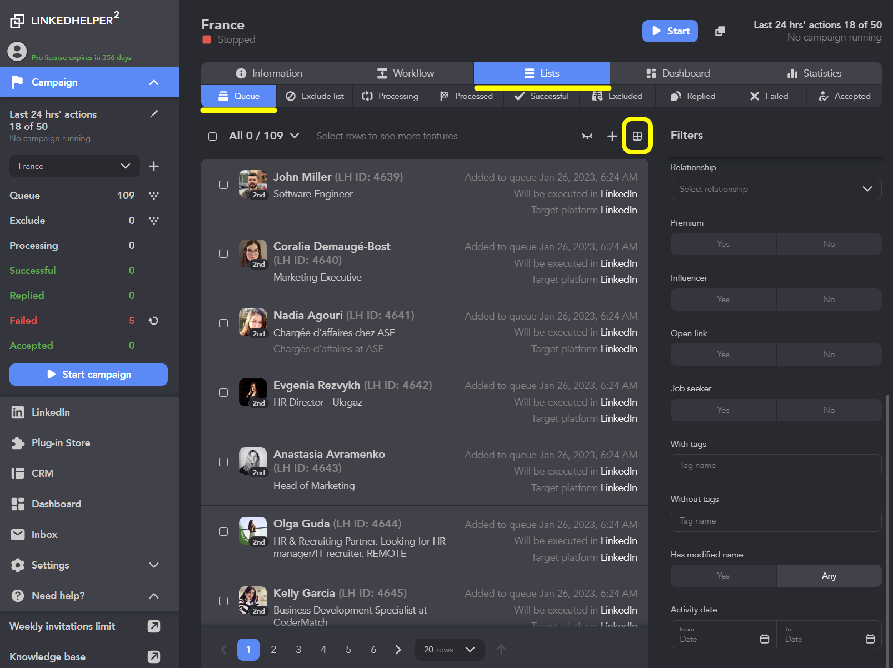Select the Coralie Demaugé-Bost row checkbox
Viewport: 893px width, 668px height.
click(223, 253)
